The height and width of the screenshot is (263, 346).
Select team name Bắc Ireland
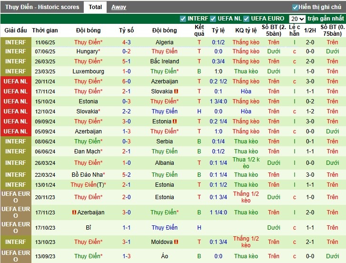point(164,61)
